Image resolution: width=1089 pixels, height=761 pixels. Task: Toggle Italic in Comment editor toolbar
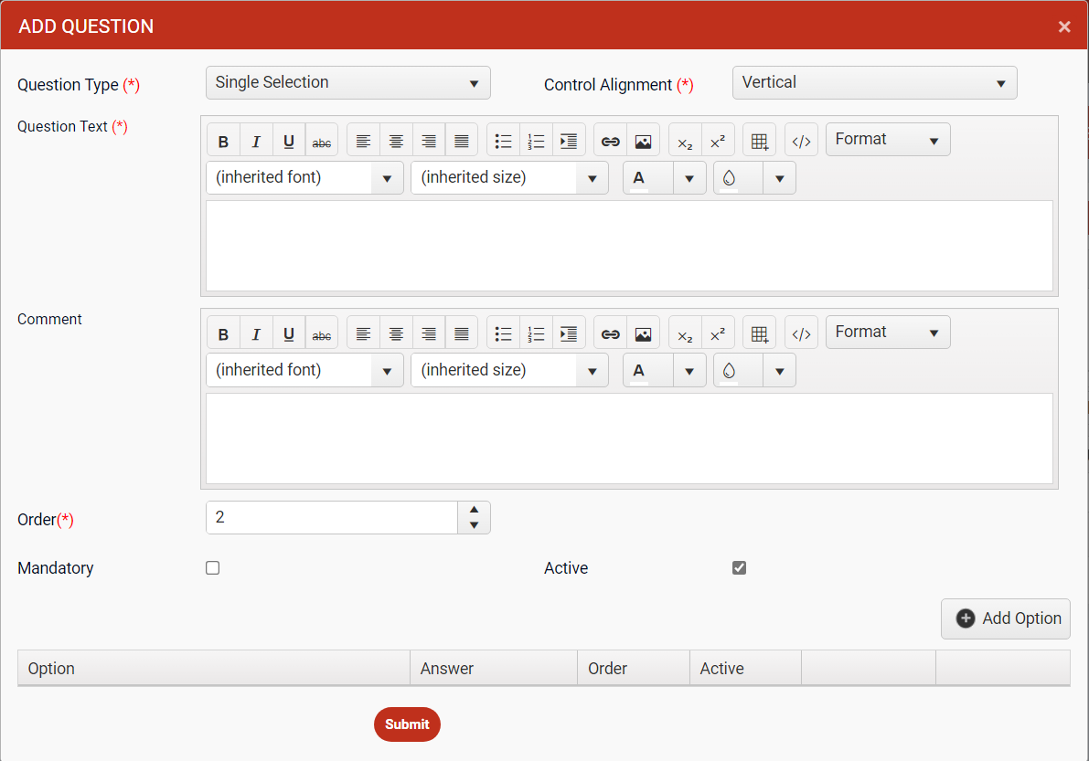click(x=256, y=334)
